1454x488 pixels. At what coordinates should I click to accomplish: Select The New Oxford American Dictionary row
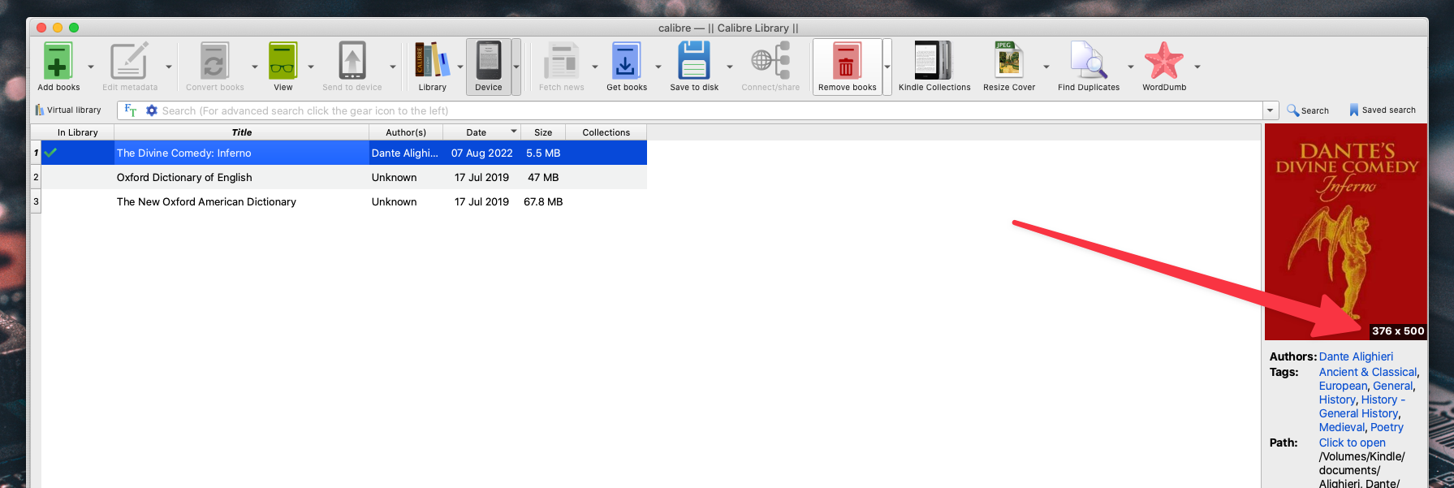point(344,201)
